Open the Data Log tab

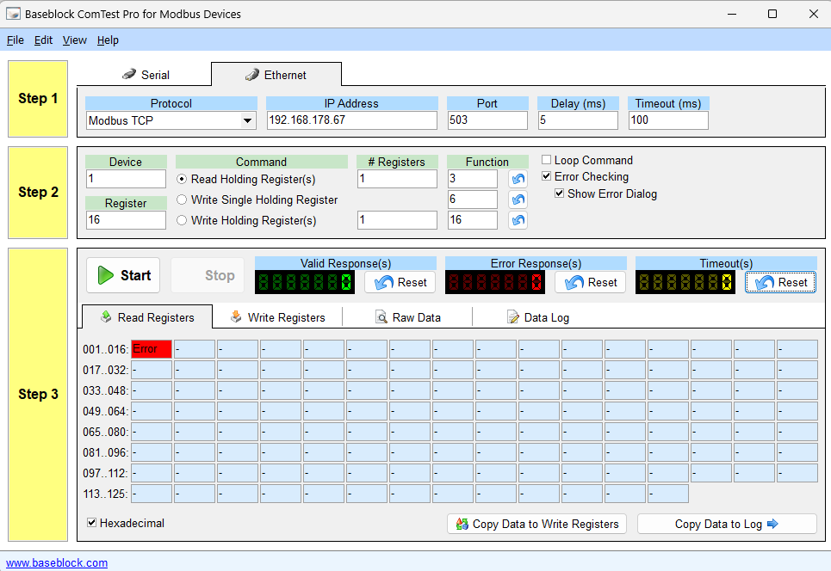[x=538, y=317]
